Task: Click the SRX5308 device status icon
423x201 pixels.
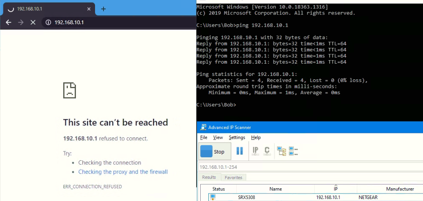Action: 213,197
